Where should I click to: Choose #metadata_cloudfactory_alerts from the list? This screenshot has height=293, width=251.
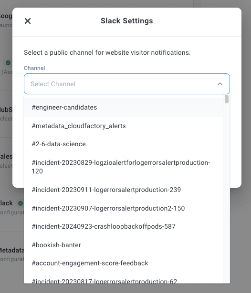coord(123,126)
